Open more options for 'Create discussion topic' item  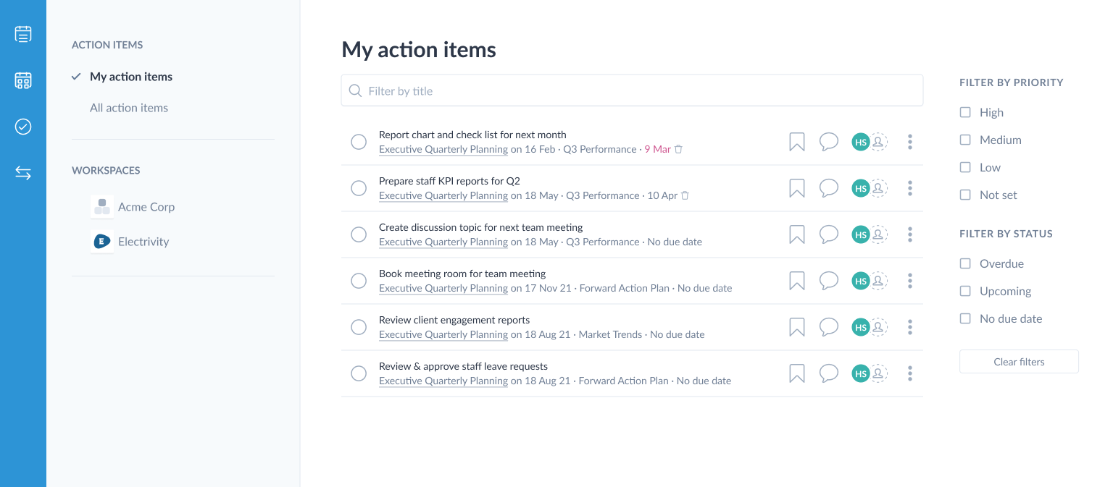point(910,234)
